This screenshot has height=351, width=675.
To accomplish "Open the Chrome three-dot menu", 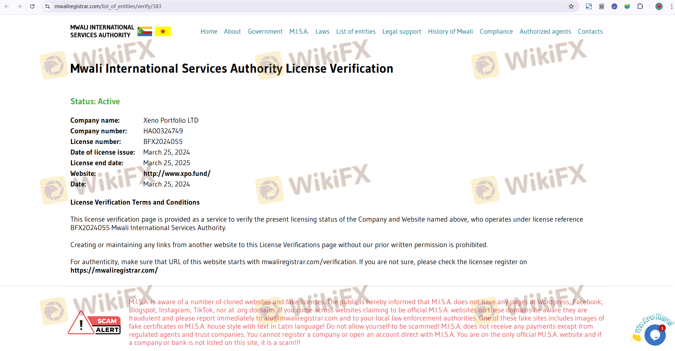I will 669,6.
